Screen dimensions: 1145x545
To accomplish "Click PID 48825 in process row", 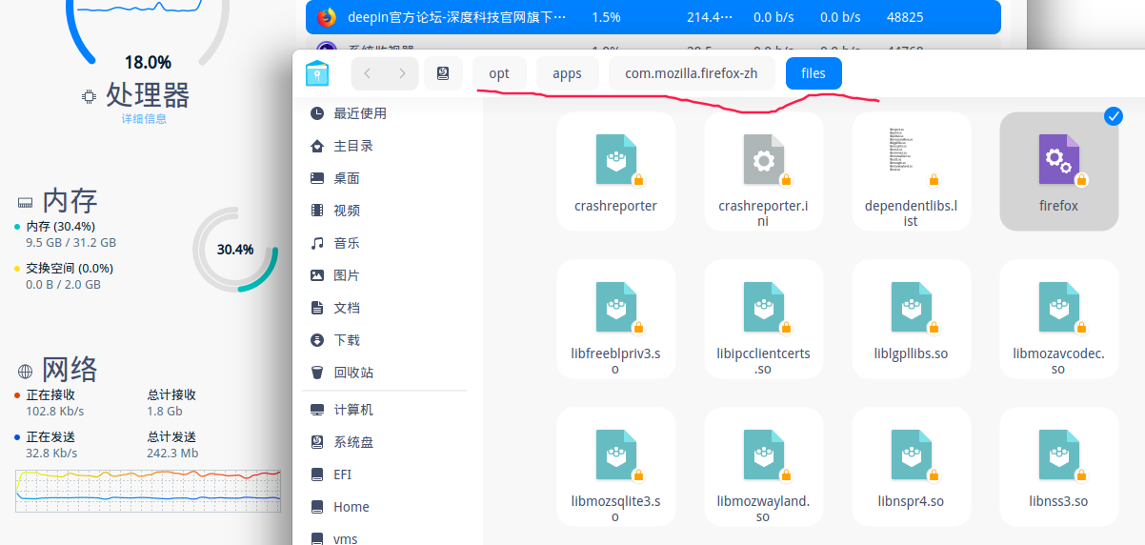I will [906, 17].
